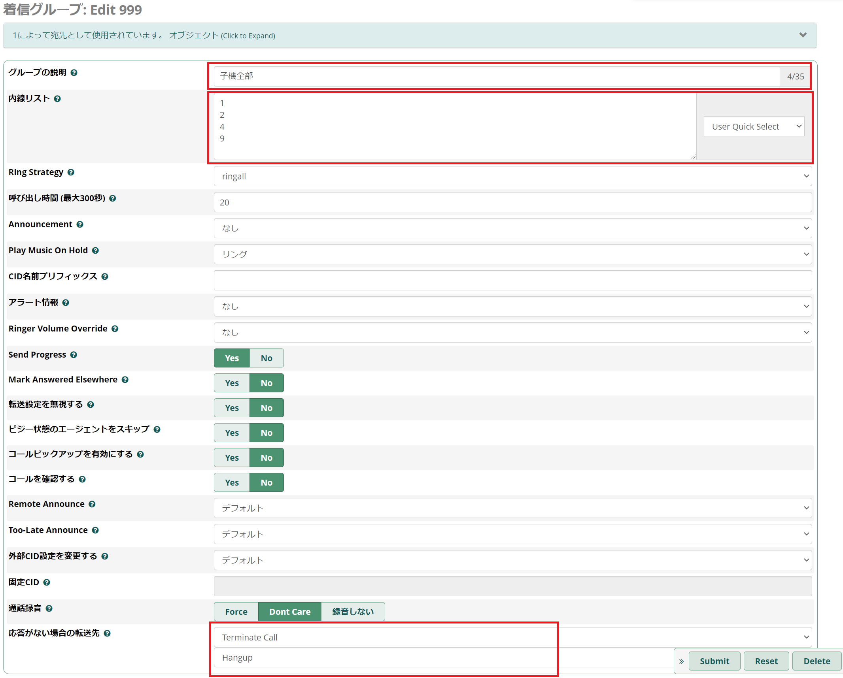Open the Ring Strategy ringall dropdown
Screen dimensions: 843x678
click(x=512, y=176)
